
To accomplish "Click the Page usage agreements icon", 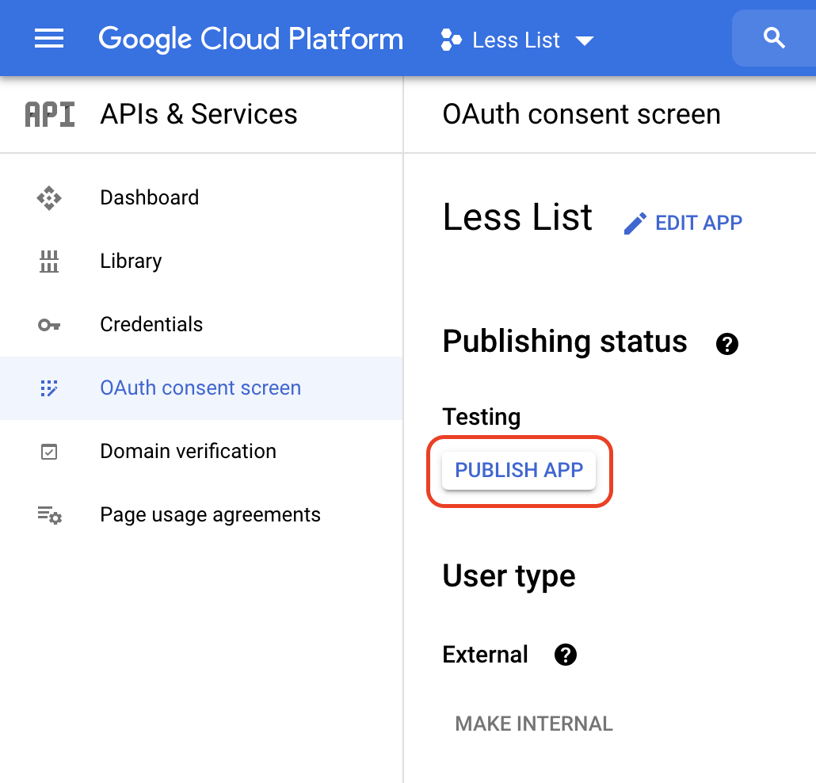I will 49,515.
